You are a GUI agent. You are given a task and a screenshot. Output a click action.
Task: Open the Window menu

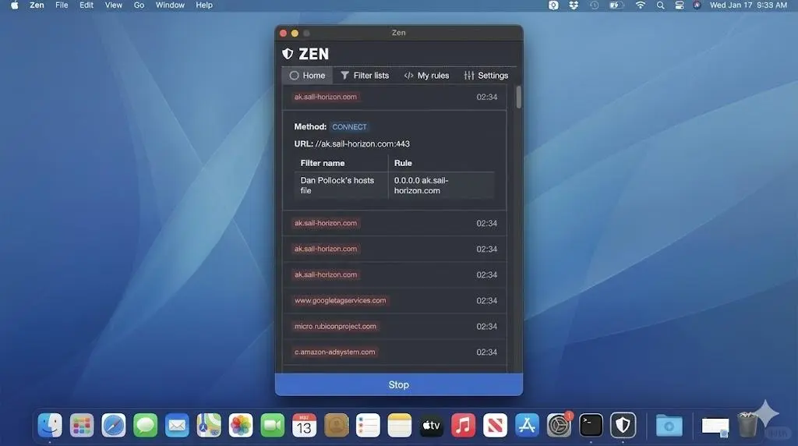170,5
